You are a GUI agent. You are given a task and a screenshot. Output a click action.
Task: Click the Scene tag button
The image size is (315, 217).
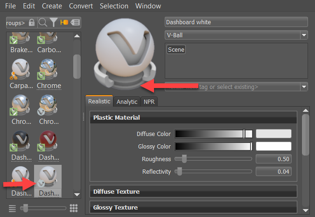click(176, 49)
